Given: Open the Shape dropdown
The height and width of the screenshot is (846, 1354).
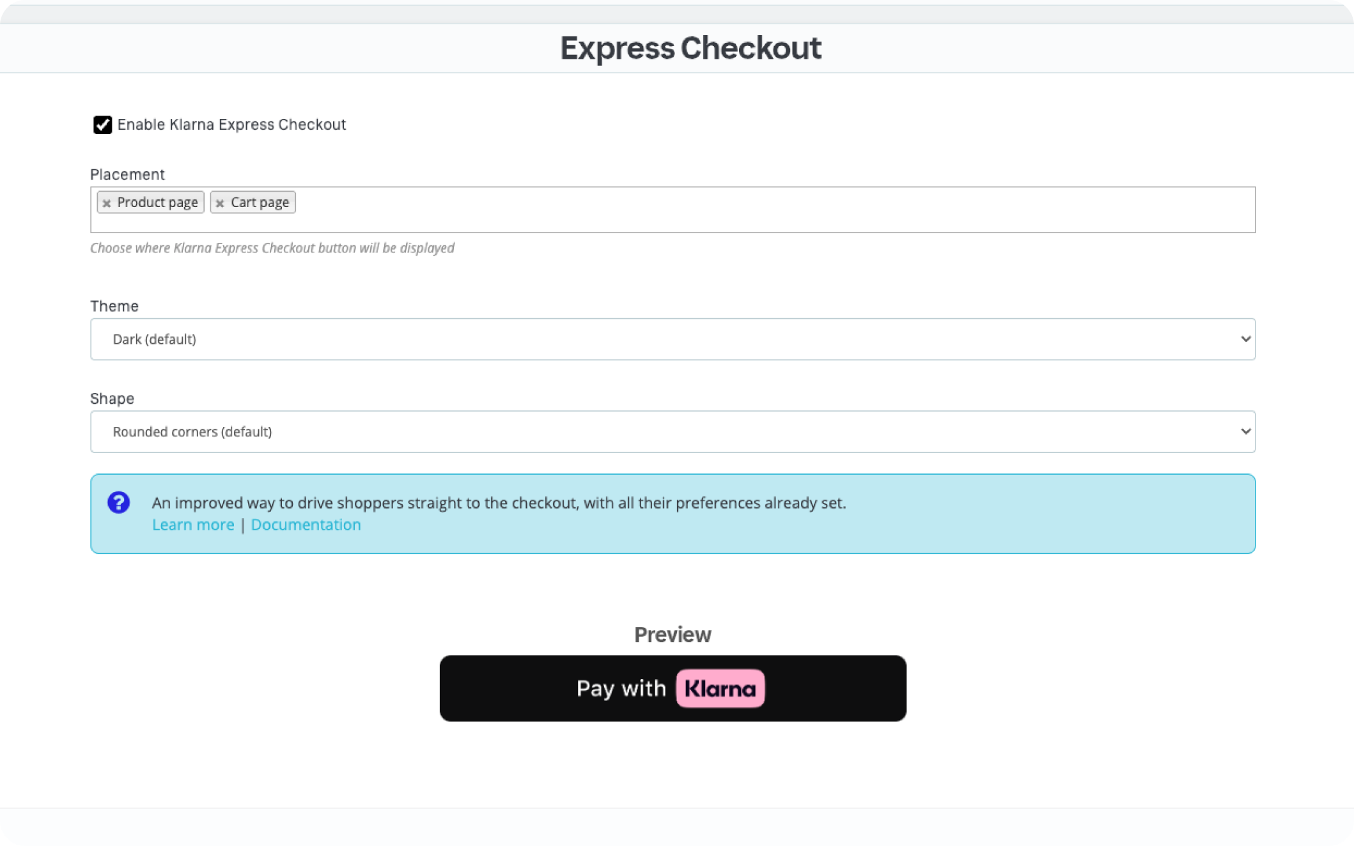Looking at the screenshot, I should coord(671,431).
